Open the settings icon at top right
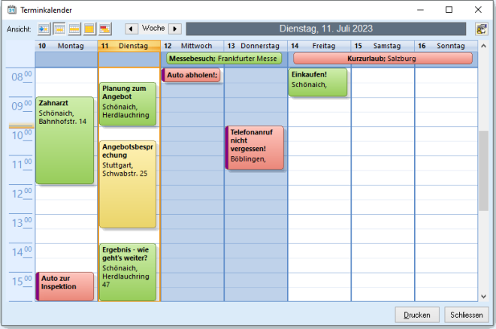The height and width of the screenshot is (329, 496). (481, 29)
